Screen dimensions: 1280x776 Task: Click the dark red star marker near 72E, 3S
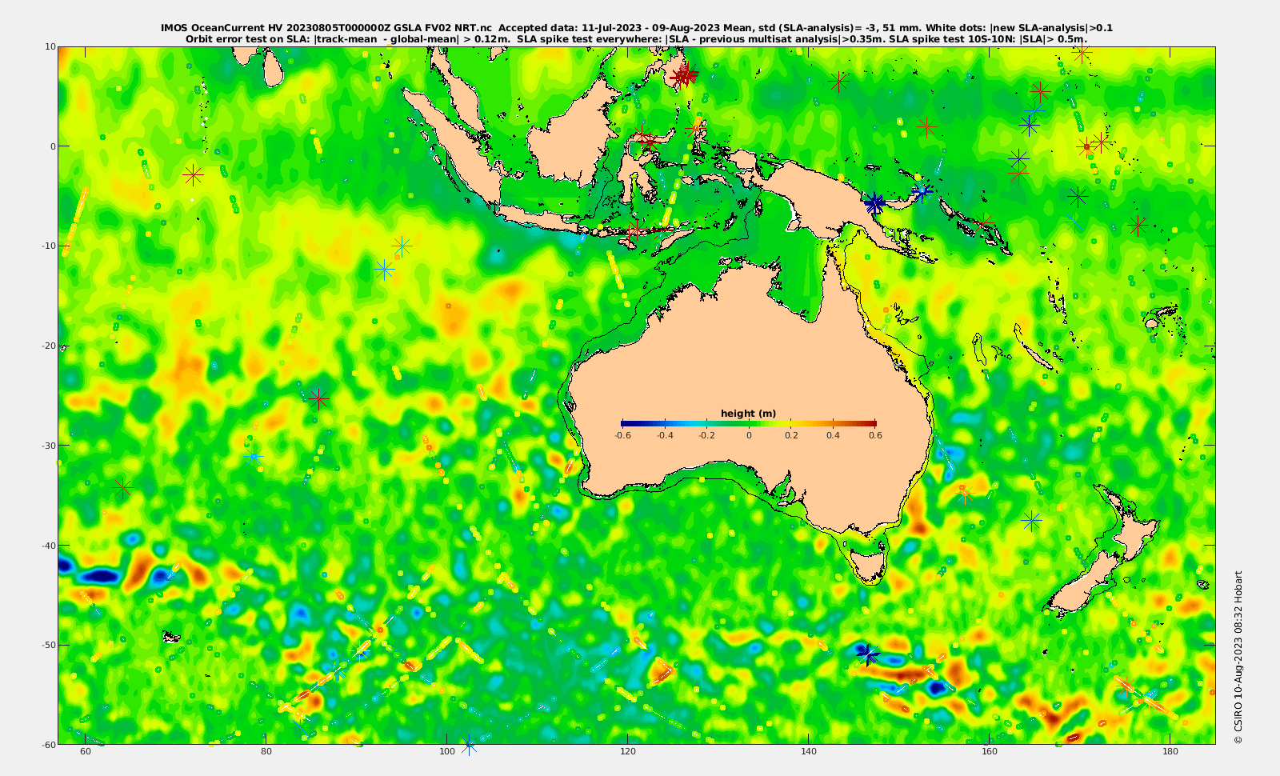point(193,175)
